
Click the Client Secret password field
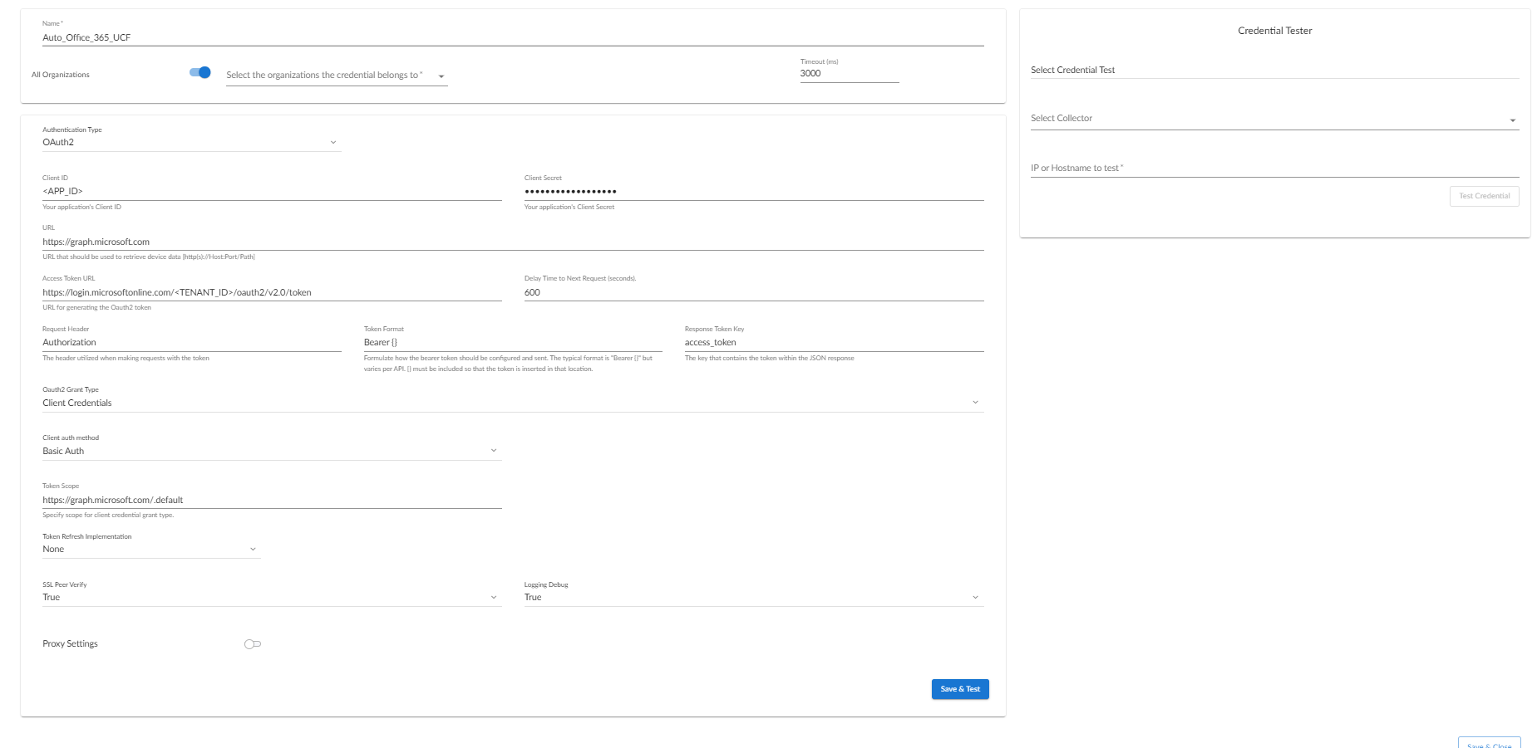coord(754,192)
